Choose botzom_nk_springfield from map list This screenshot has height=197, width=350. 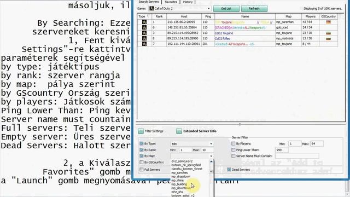(x=186, y=165)
